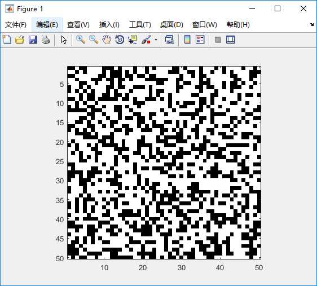Minimize the Figure 1 window

[x=252, y=8]
